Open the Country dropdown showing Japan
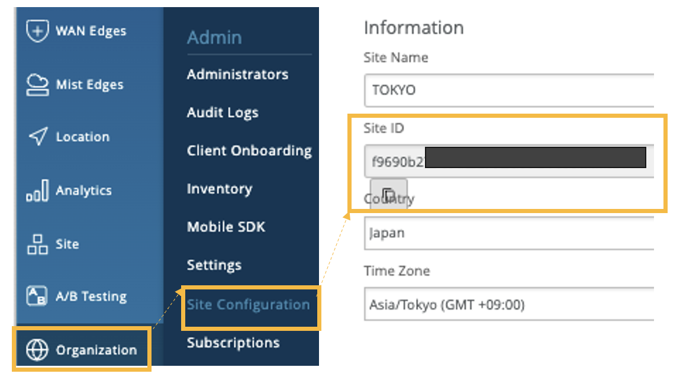683x380 pixels. coord(509,233)
